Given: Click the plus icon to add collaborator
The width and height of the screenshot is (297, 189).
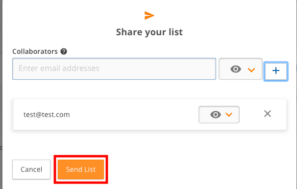Looking at the screenshot, I should pyautogui.click(x=276, y=71).
